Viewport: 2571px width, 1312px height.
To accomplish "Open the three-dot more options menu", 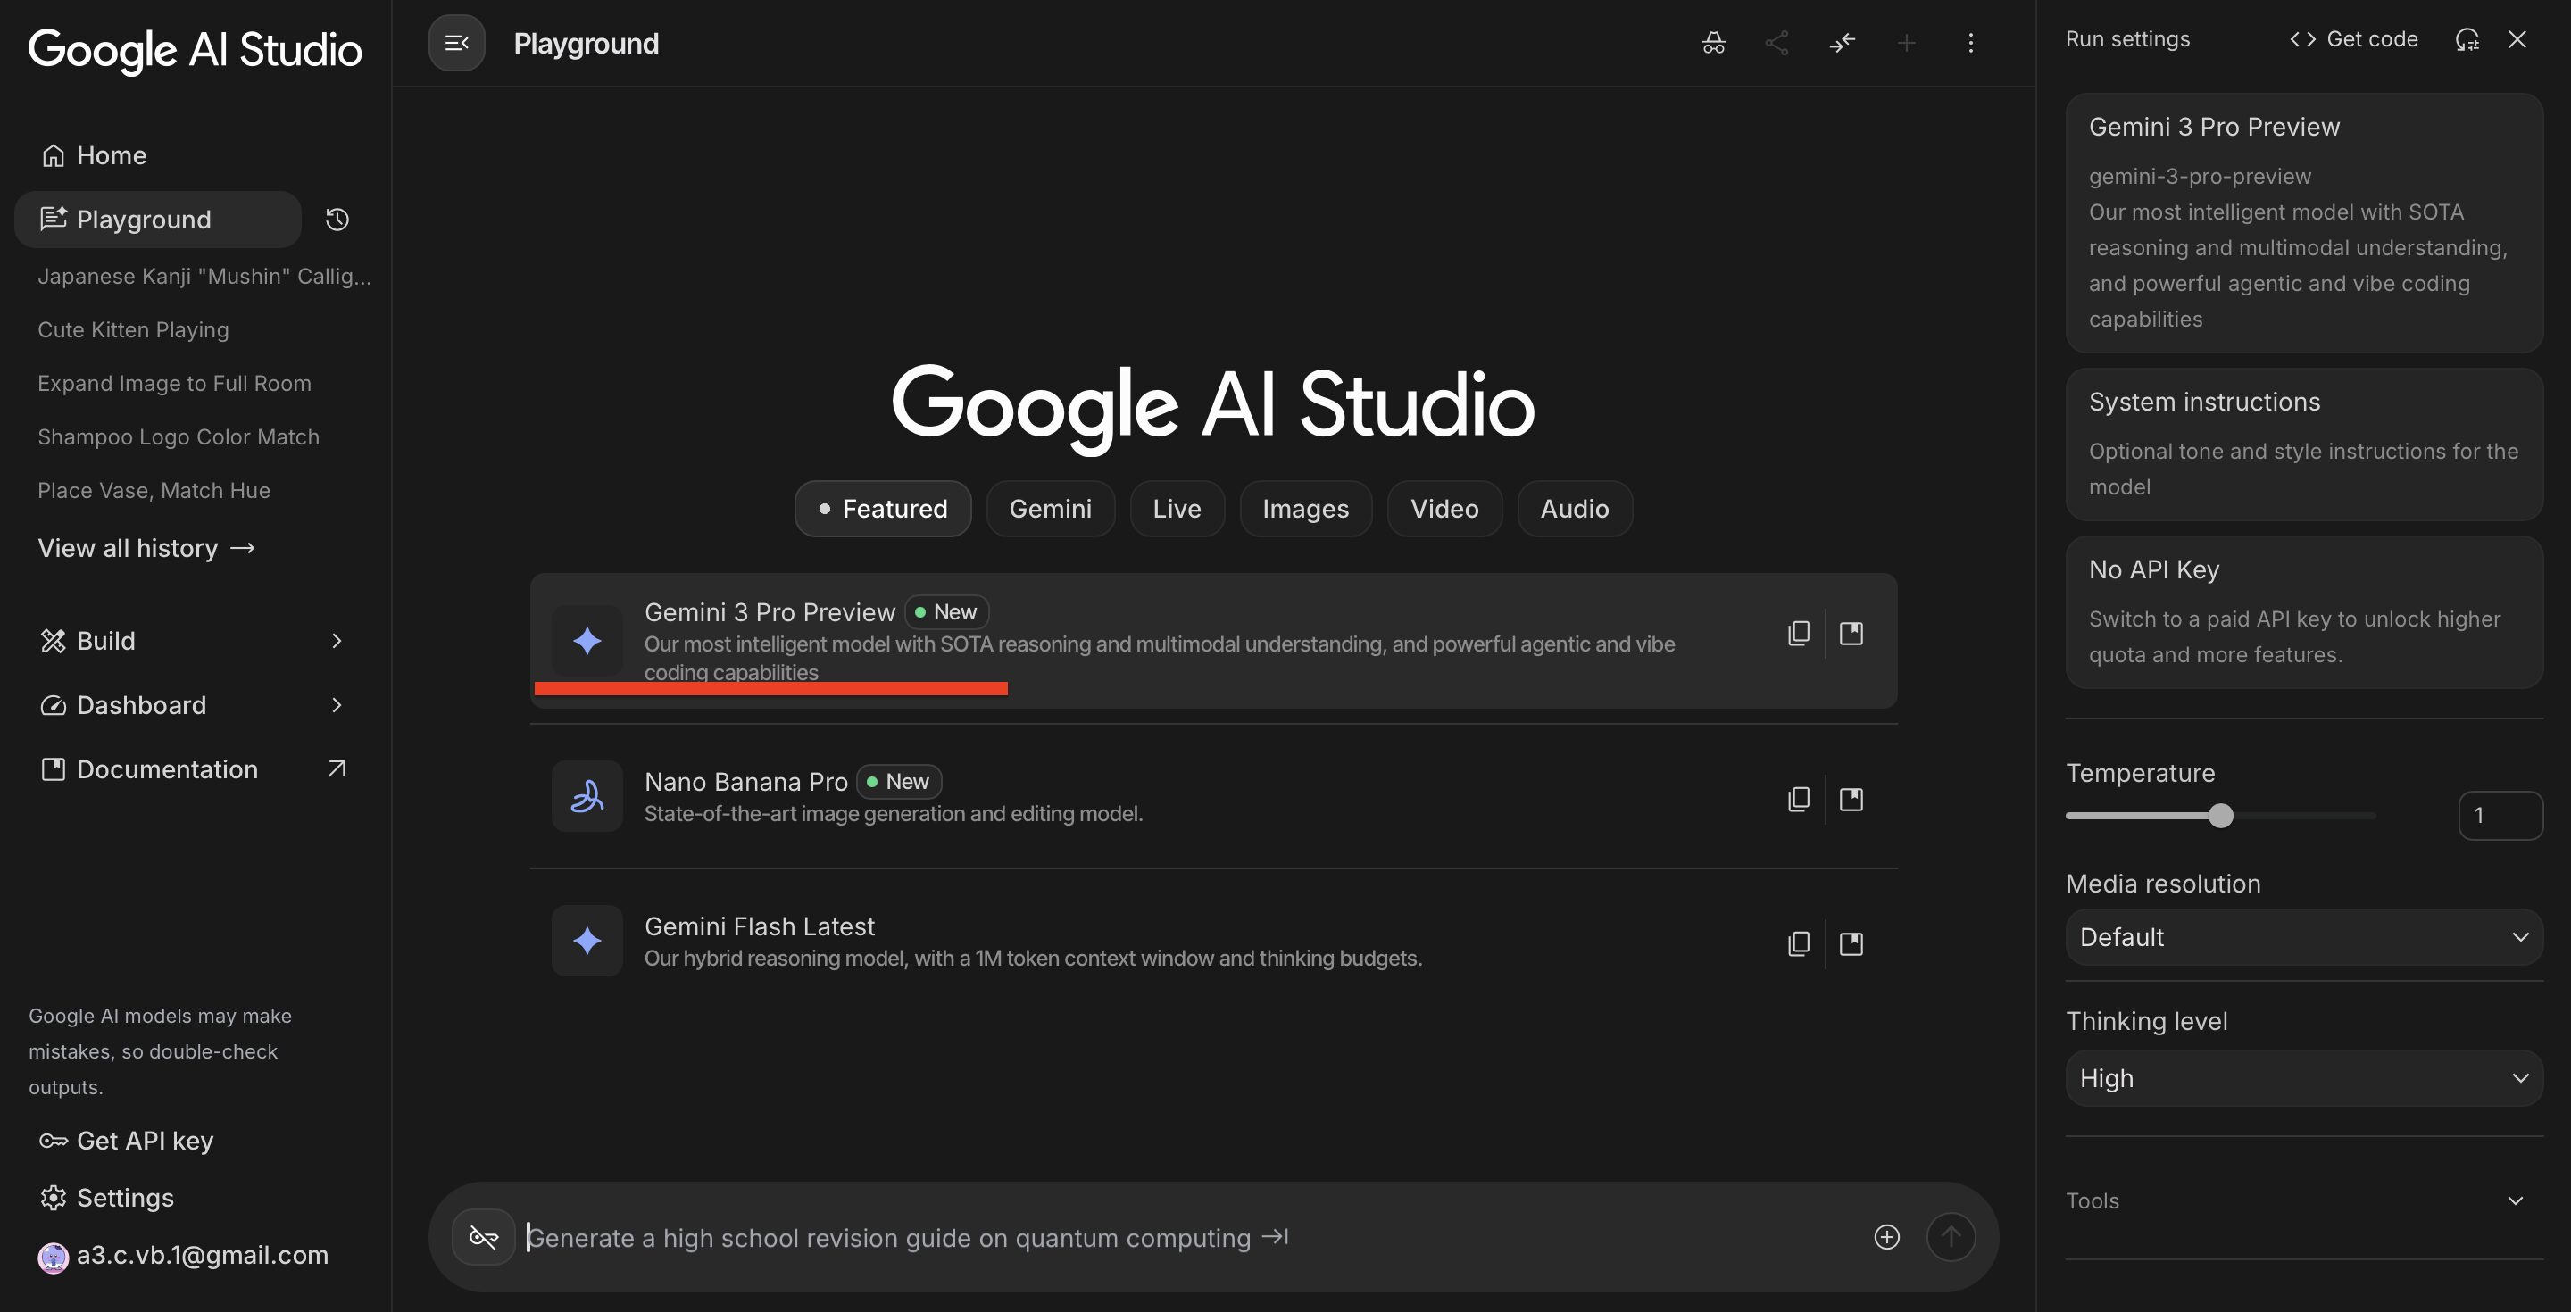I will [1970, 43].
